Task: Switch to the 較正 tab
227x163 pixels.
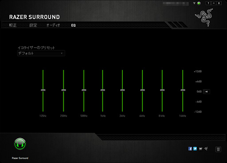Action: (x=13, y=25)
